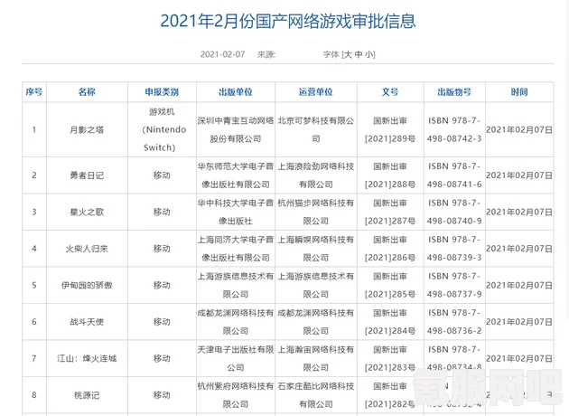Click the 移动 cell in 战斗天使 row

tap(162, 322)
